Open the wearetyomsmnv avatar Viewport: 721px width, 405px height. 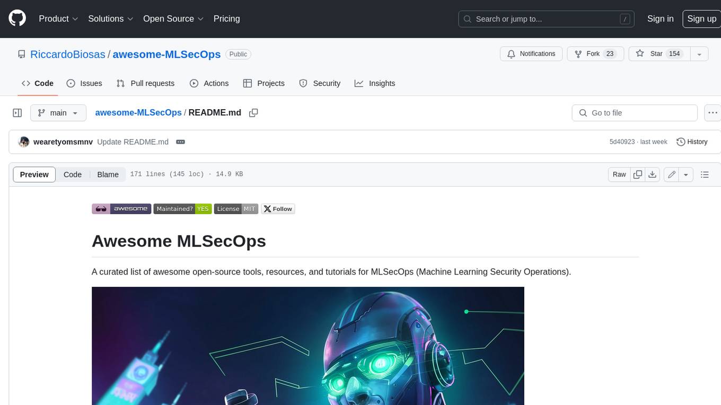24,142
